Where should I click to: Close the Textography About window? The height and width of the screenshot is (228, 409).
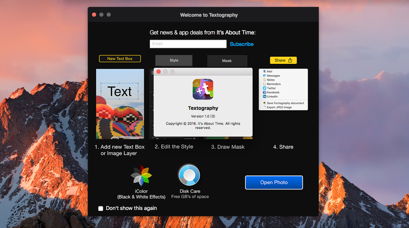[158, 72]
